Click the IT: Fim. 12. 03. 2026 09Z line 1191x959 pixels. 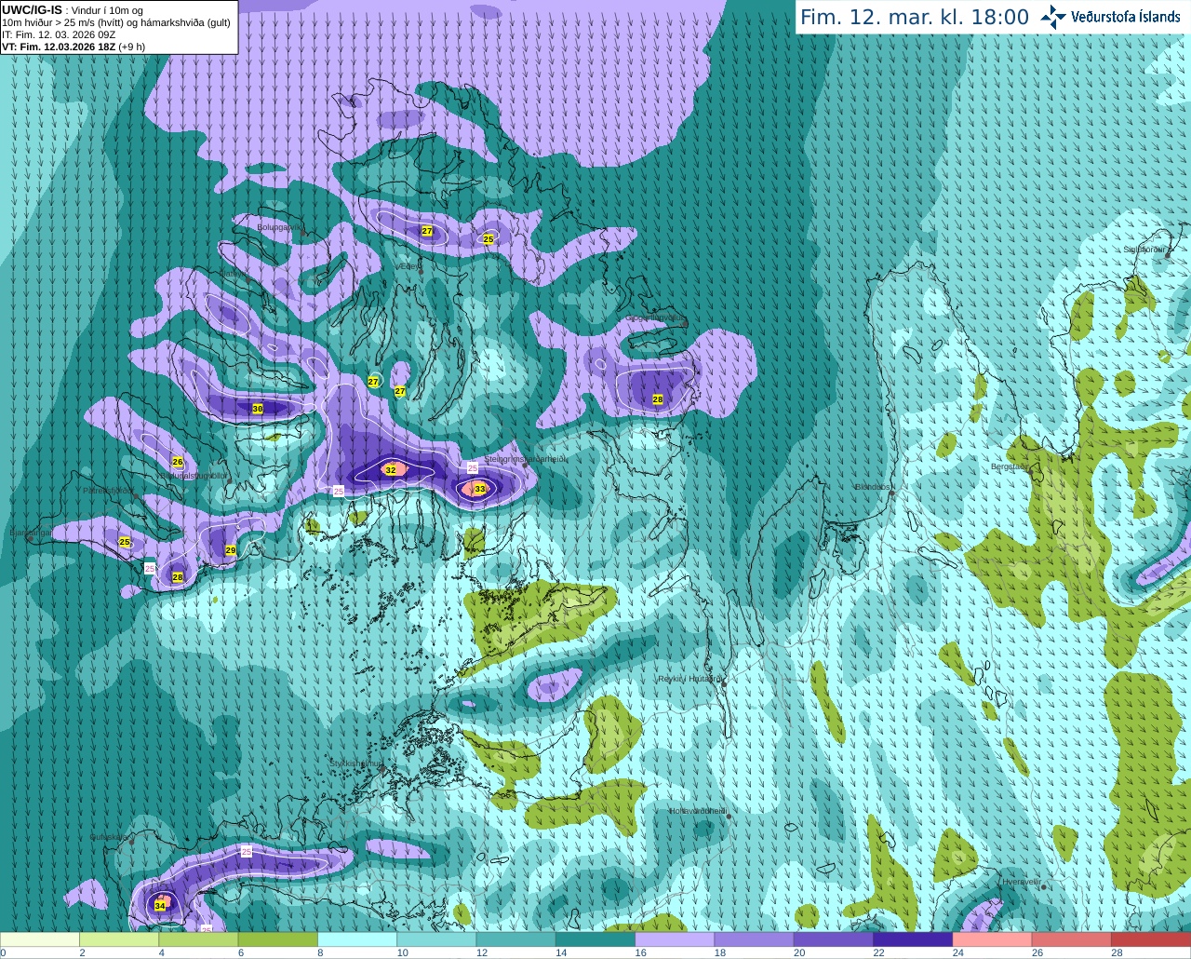59,34
